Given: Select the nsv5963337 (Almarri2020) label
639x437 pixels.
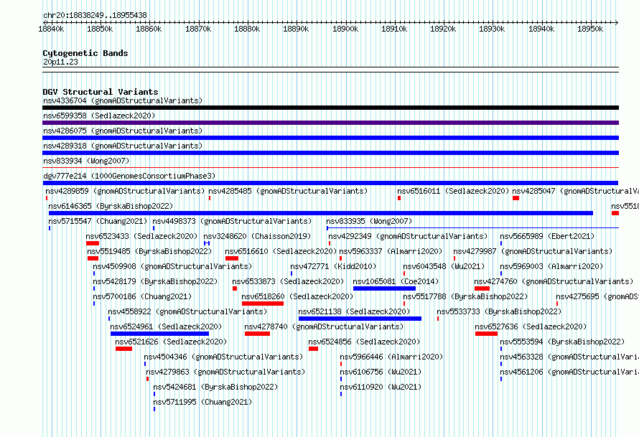Looking at the screenshot, I should coord(391,251).
